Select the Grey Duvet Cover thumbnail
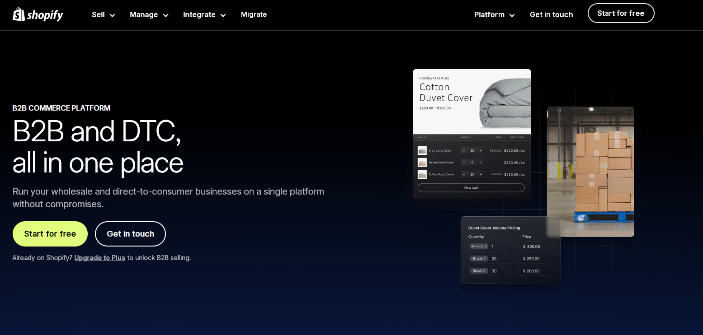 (422, 151)
